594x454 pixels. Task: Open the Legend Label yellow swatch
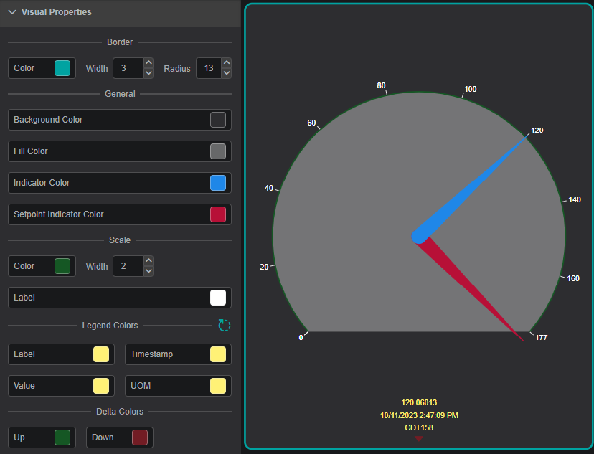pyautogui.click(x=101, y=354)
